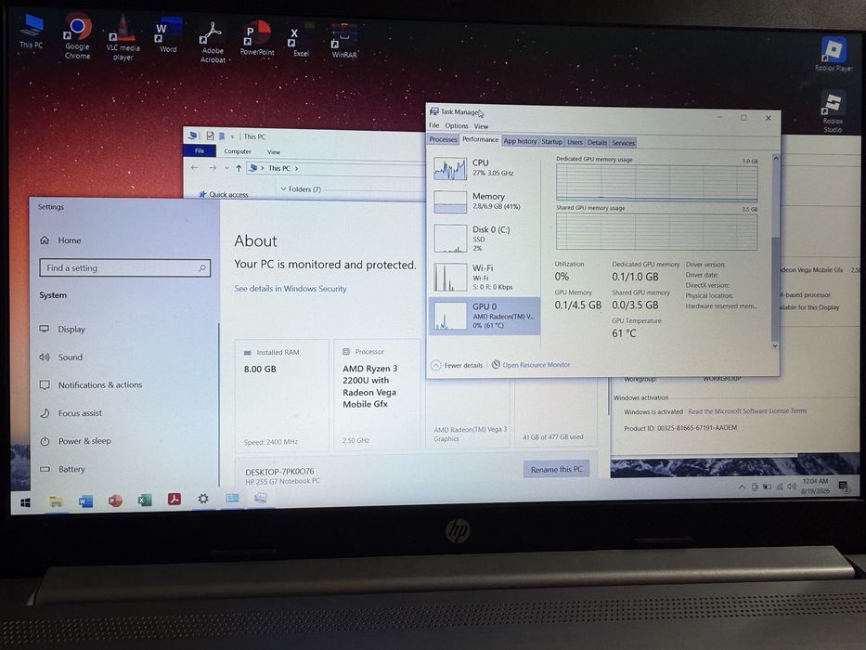Image resolution: width=866 pixels, height=650 pixels.
Task: Open Roblox Studio desktop icon
Action: click(833, 112)
